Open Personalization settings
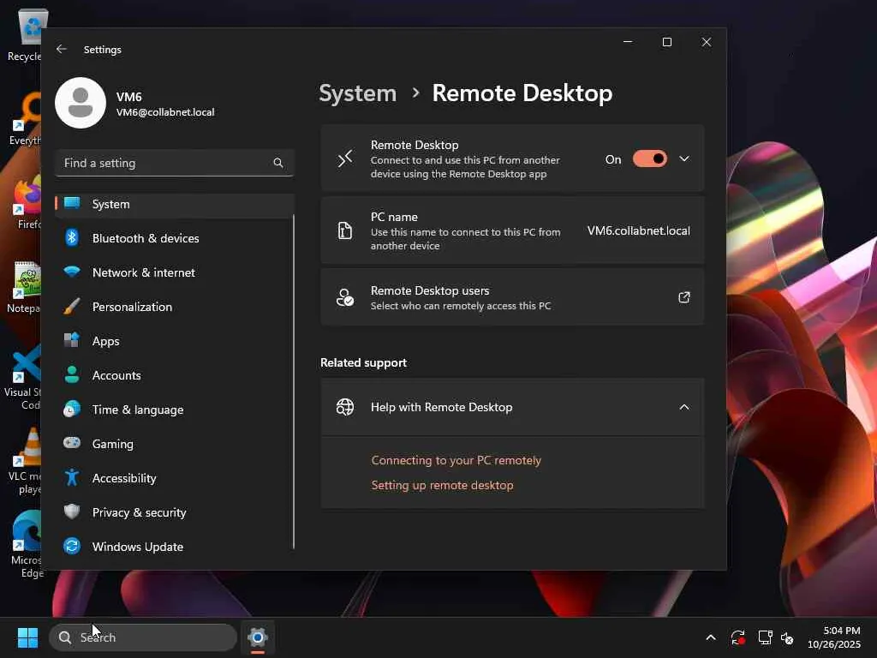Screen dimensions: 877x658 click(x=175, y=307)
